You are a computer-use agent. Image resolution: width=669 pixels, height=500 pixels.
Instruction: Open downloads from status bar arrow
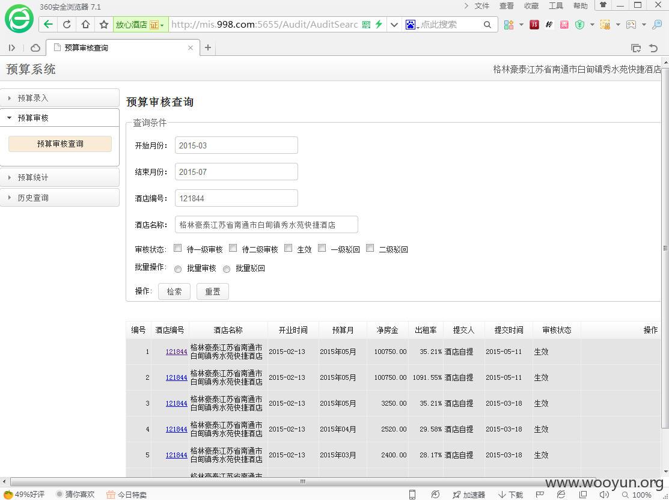click(511, 495)
